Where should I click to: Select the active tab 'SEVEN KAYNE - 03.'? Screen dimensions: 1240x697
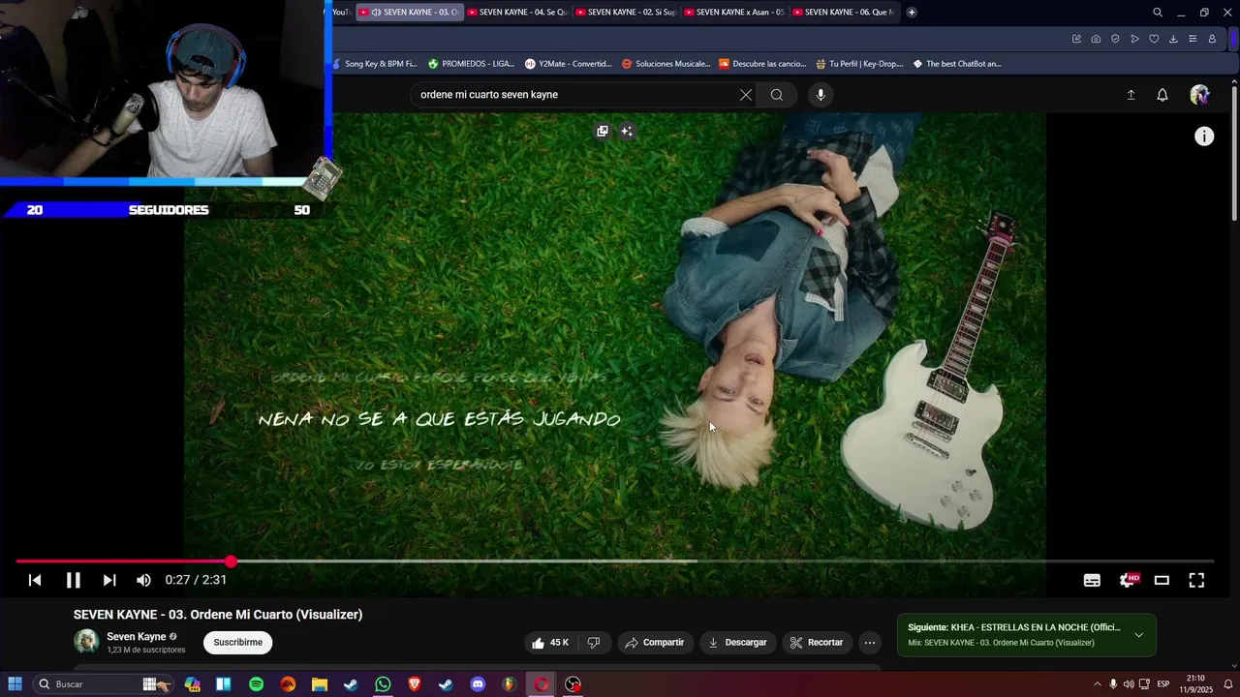pyautogui.click(x=409, y=12)
